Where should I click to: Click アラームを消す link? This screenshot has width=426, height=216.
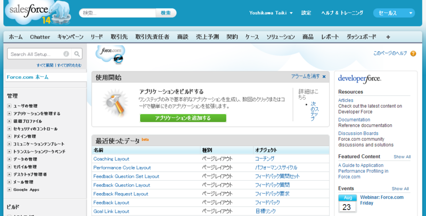[306, 76]
